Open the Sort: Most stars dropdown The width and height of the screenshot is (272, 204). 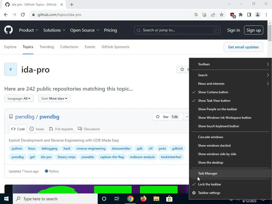tap(54, 98)
